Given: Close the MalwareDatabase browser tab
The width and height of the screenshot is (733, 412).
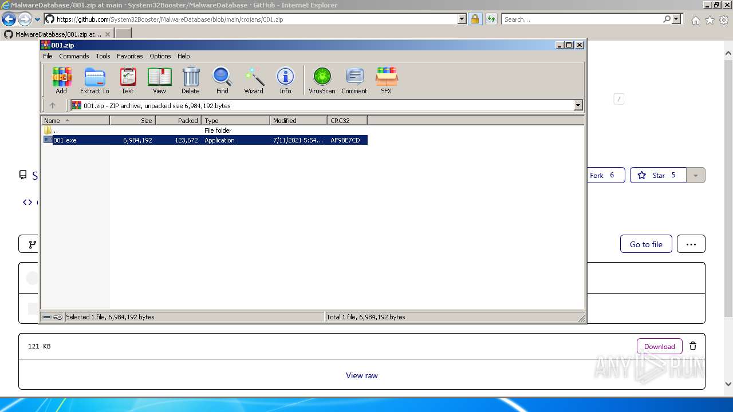Looking at the screenshot, I should click(108, 34).
